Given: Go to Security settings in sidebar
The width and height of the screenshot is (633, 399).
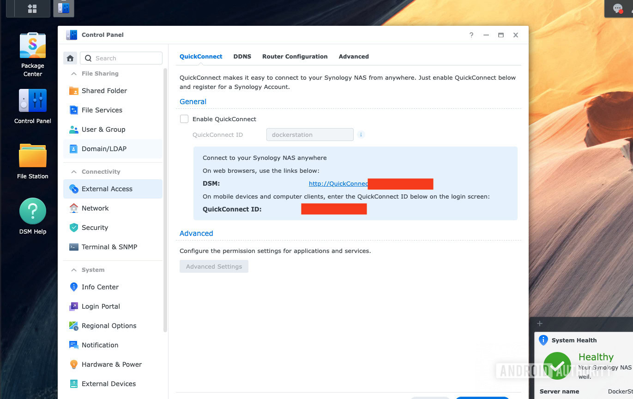Looking at the screenshot, I should (95, 228).
